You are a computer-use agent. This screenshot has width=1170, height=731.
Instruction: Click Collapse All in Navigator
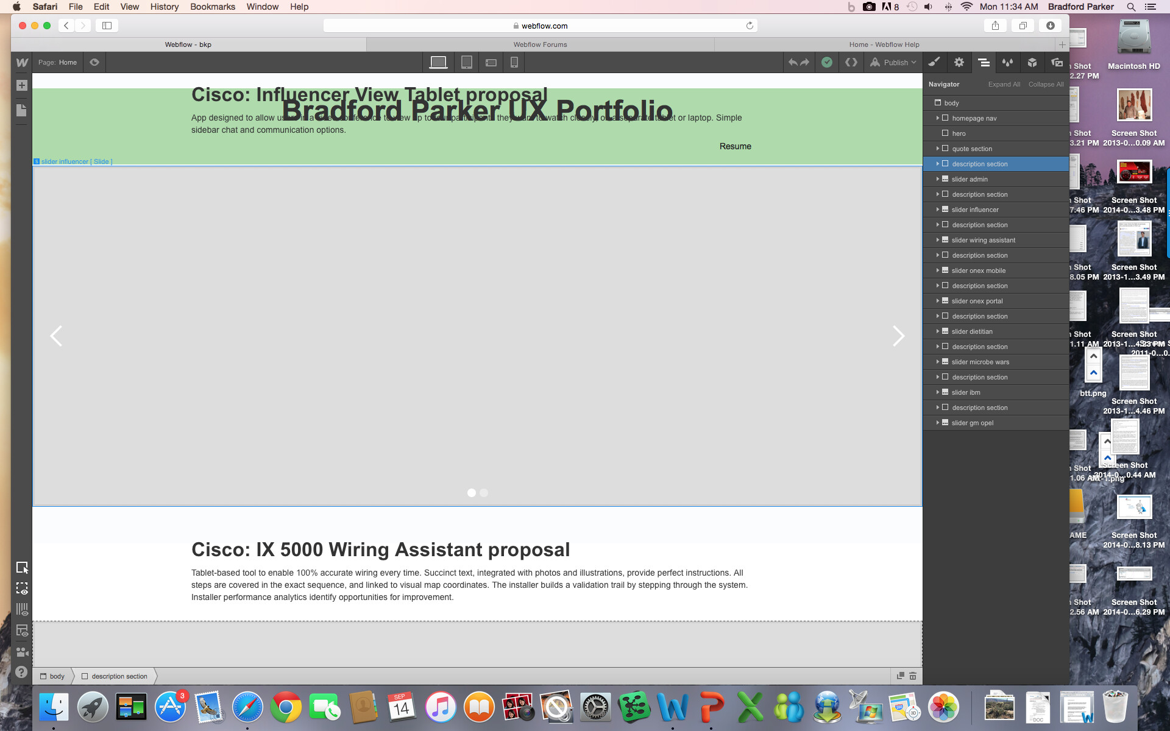[x=1046, y=84]
